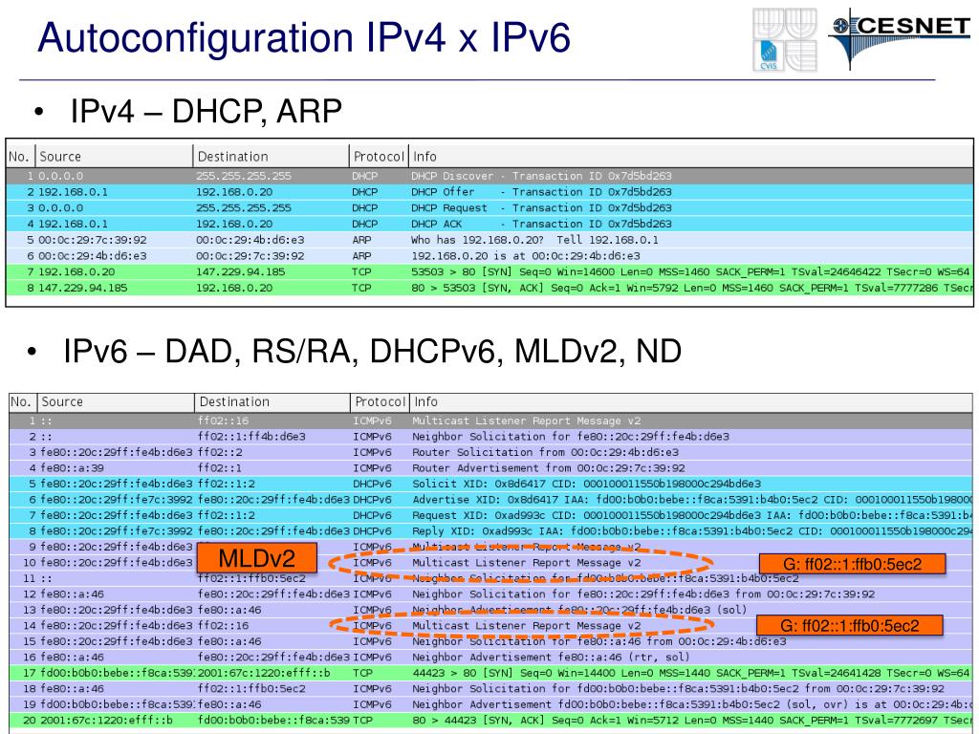Select the TCP '53503 > 80 [SYN]' packet row
979x734 pixels.
[x=489, y=271]
